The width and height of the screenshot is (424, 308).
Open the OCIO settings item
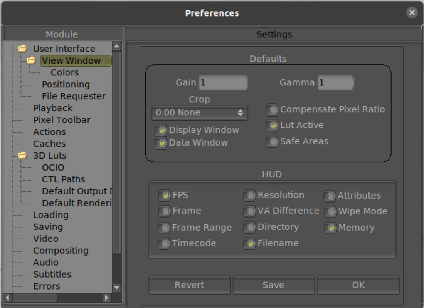pyautogui.click(x=53, y=167)
